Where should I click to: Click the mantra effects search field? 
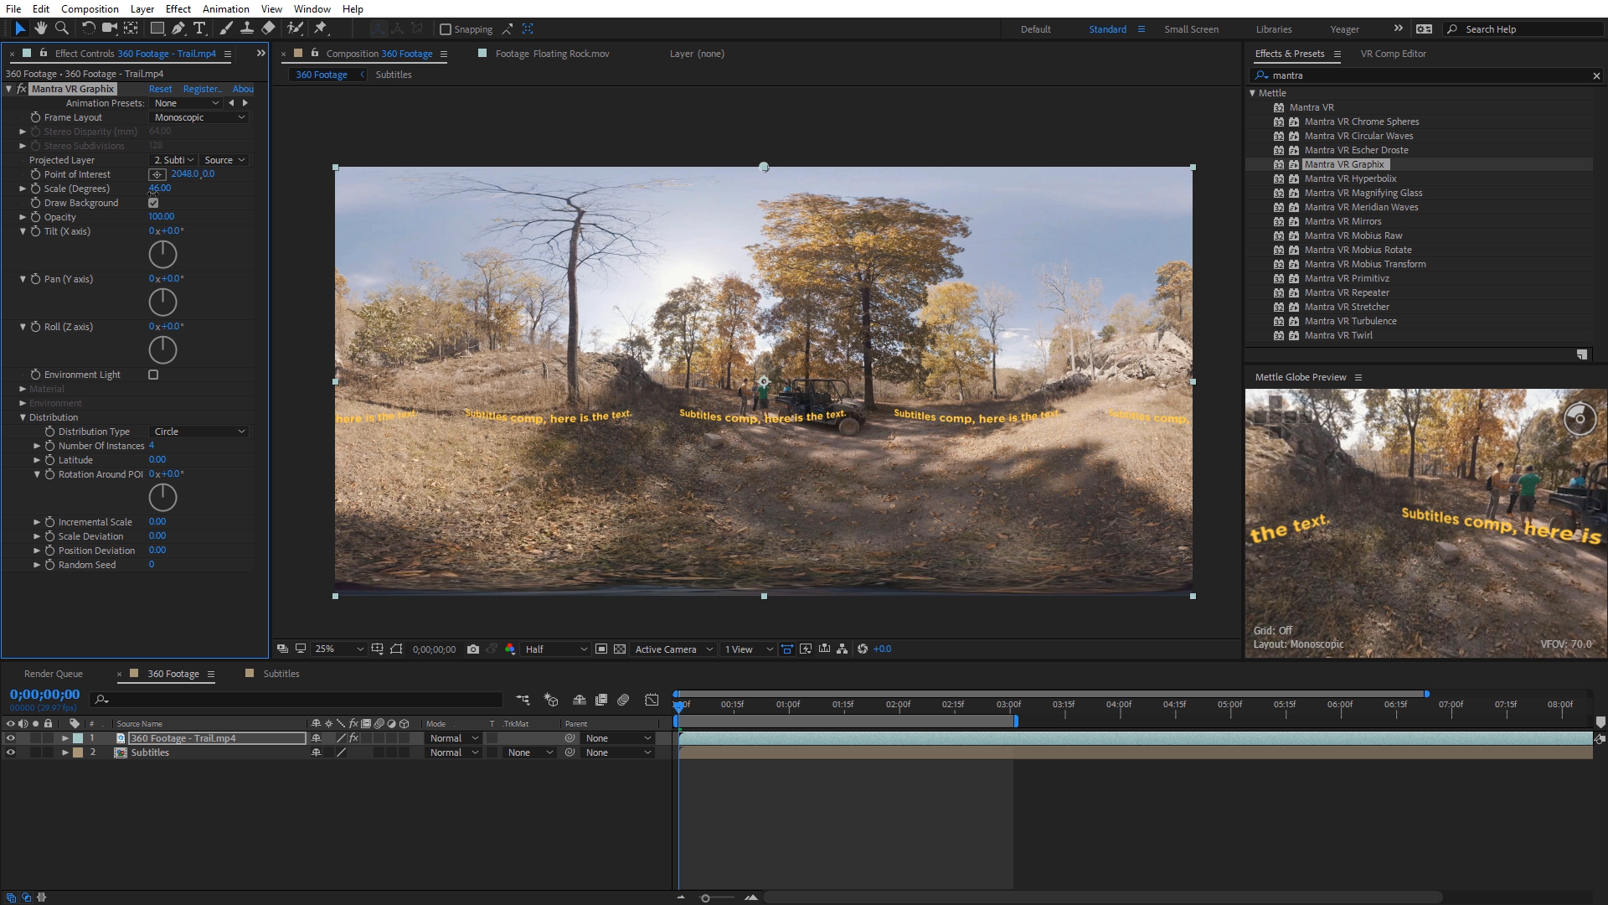(1424, 75)
